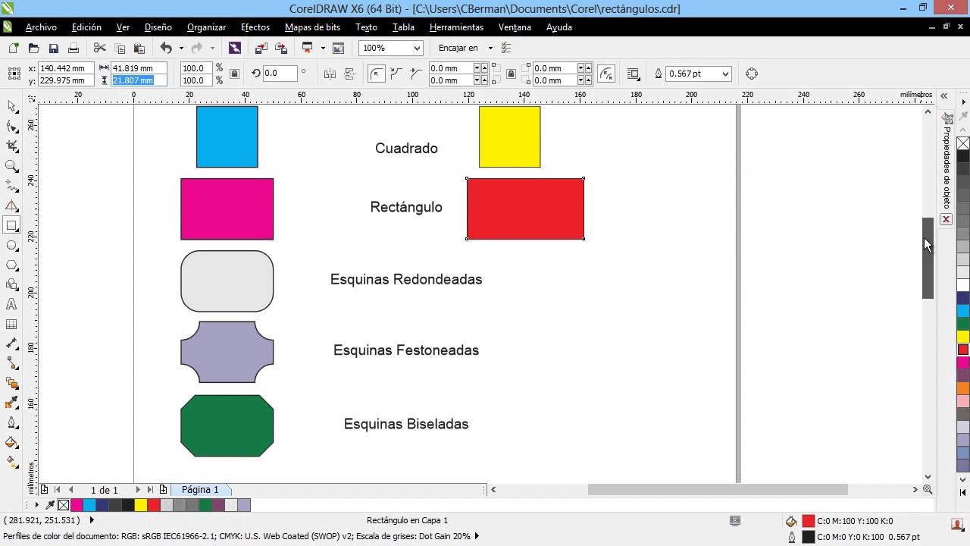Select the Freehand drawing tool
This screenshot has height=546, width=970.
tap(11, 186)
